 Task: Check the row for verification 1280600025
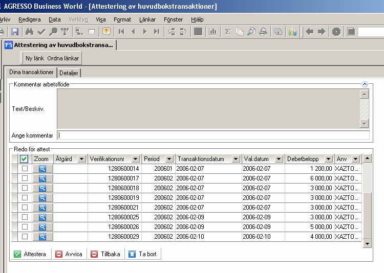click(25, 217)
